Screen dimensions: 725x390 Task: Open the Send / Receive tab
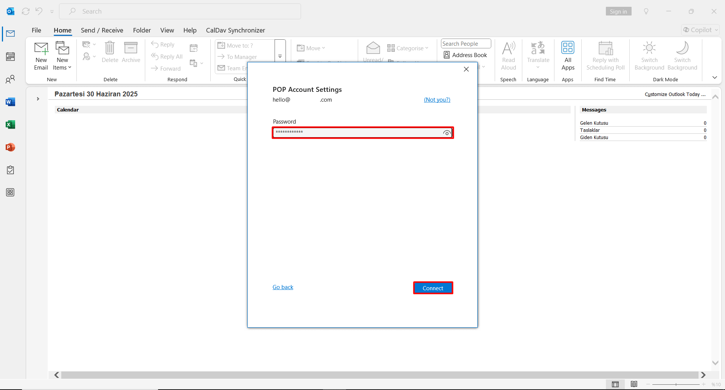pyautogui.click(x=102, y=30)
